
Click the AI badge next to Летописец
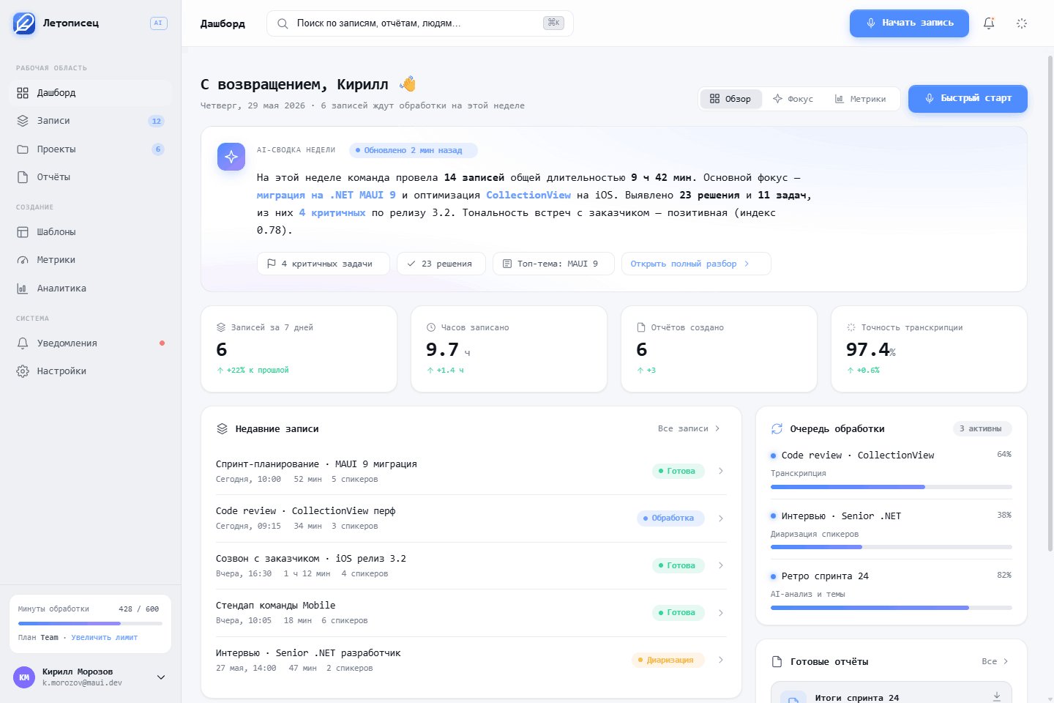pyautogui.click(x=159, y=23)
